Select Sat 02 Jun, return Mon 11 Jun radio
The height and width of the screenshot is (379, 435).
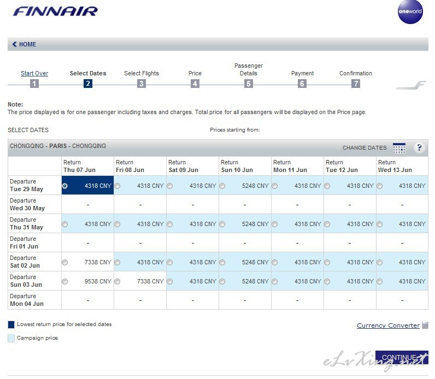[x=275, y=262]
